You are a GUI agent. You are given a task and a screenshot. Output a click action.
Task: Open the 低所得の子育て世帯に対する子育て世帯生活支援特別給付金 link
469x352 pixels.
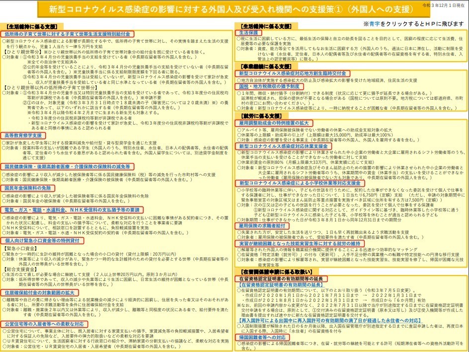point(67,34)
